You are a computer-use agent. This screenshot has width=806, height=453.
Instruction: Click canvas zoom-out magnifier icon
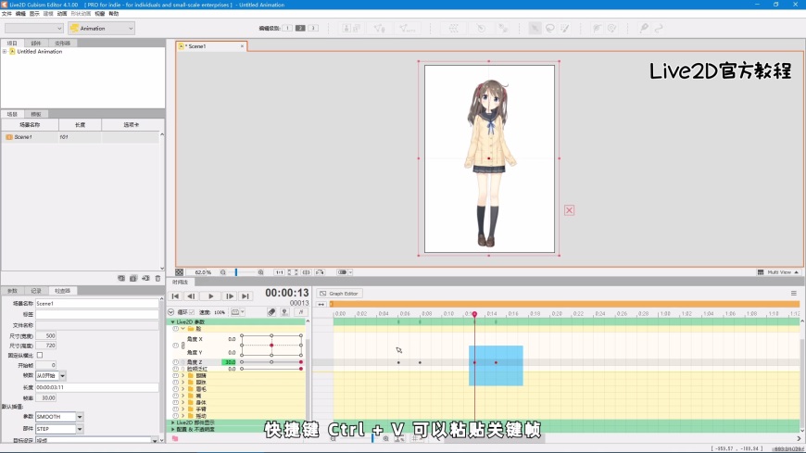[223, 272]
